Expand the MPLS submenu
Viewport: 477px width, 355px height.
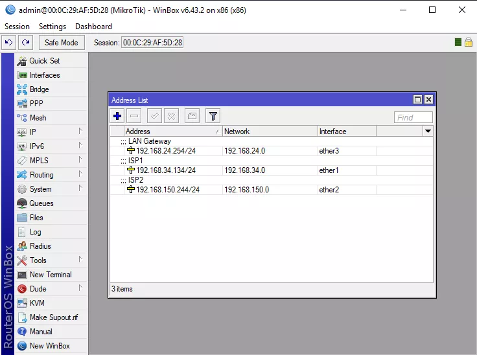51,161
